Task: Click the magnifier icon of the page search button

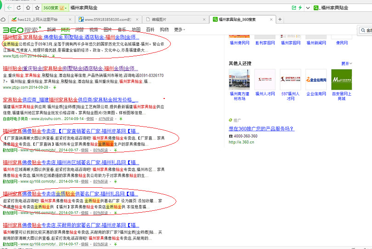Action: (363, 30)
